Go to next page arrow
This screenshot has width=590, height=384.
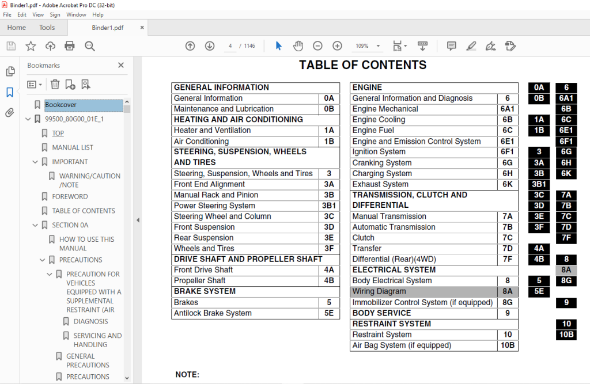pos(210,46)
